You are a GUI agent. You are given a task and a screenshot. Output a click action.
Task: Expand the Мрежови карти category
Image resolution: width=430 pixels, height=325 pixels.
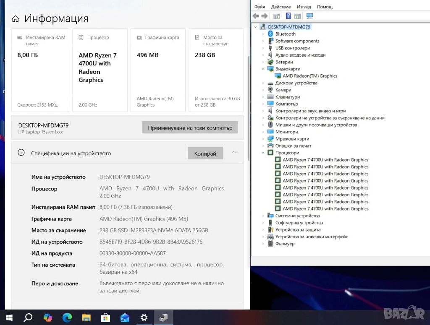tap(263, 139)
